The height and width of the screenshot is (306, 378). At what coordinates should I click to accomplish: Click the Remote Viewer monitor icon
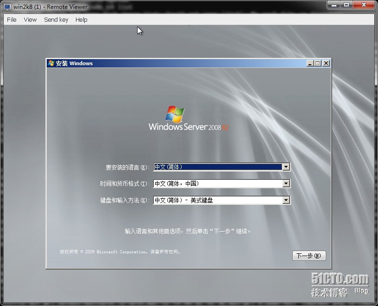(x=7, y=7)
